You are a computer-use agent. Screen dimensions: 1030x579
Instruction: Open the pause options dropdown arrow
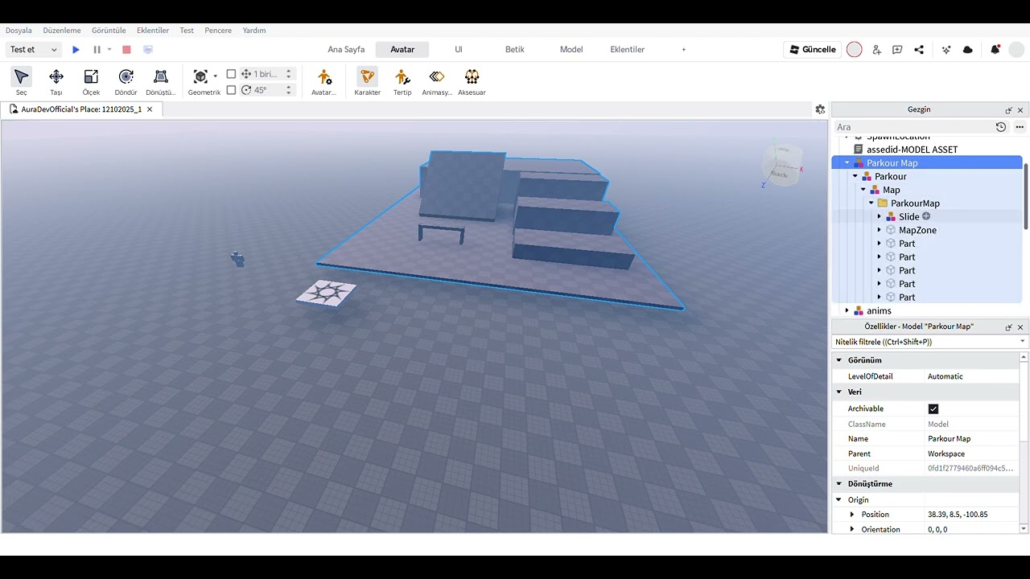tap(109, 50)
